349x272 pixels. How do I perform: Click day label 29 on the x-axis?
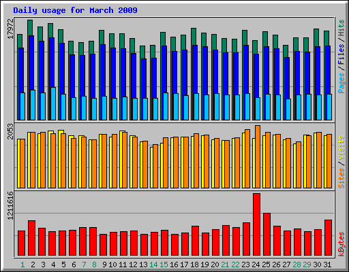307,265
